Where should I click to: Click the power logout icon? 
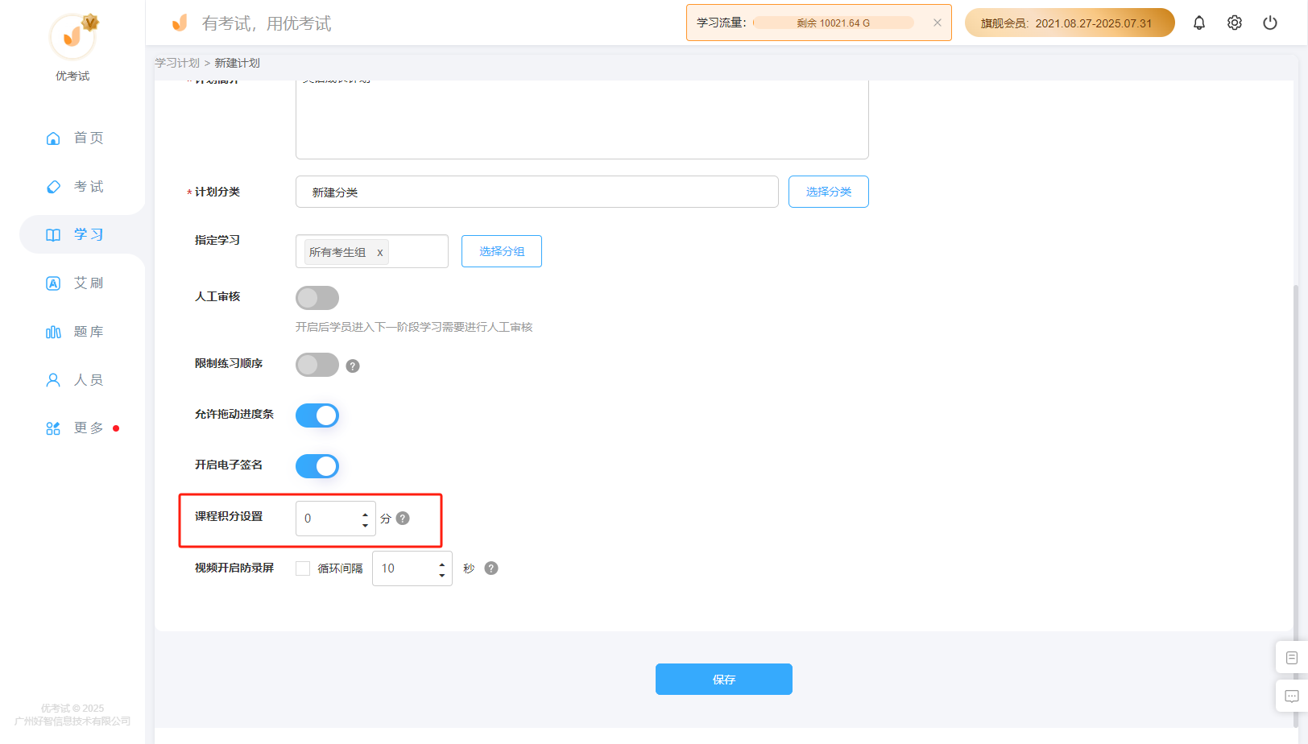1270,23
